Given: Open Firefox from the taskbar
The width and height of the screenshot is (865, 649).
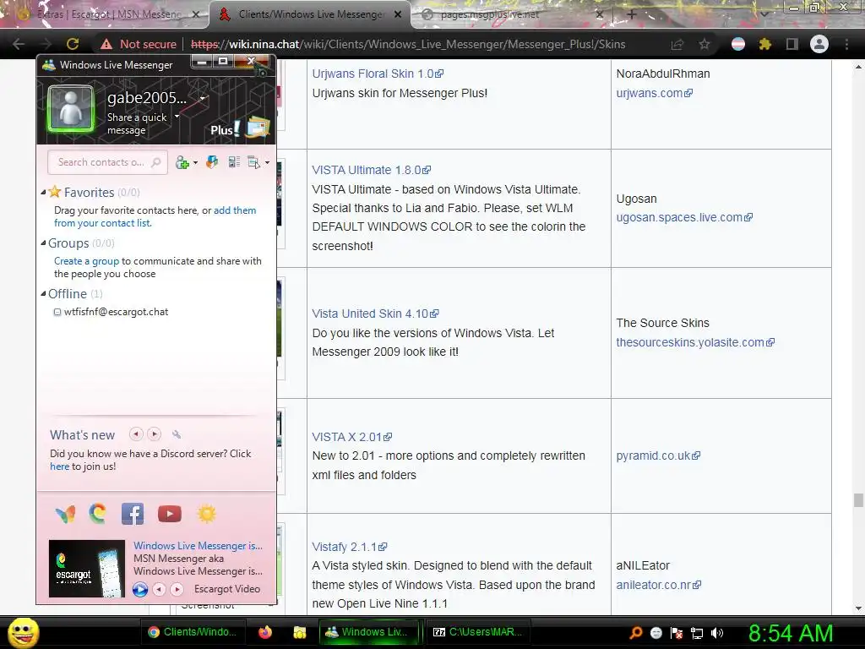Looking at the screenshot, I should click(265, 632).
